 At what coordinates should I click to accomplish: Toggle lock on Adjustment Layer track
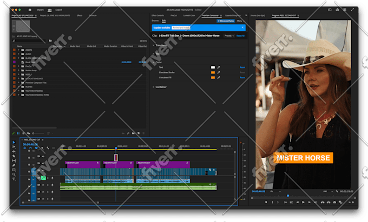(29, 165)
